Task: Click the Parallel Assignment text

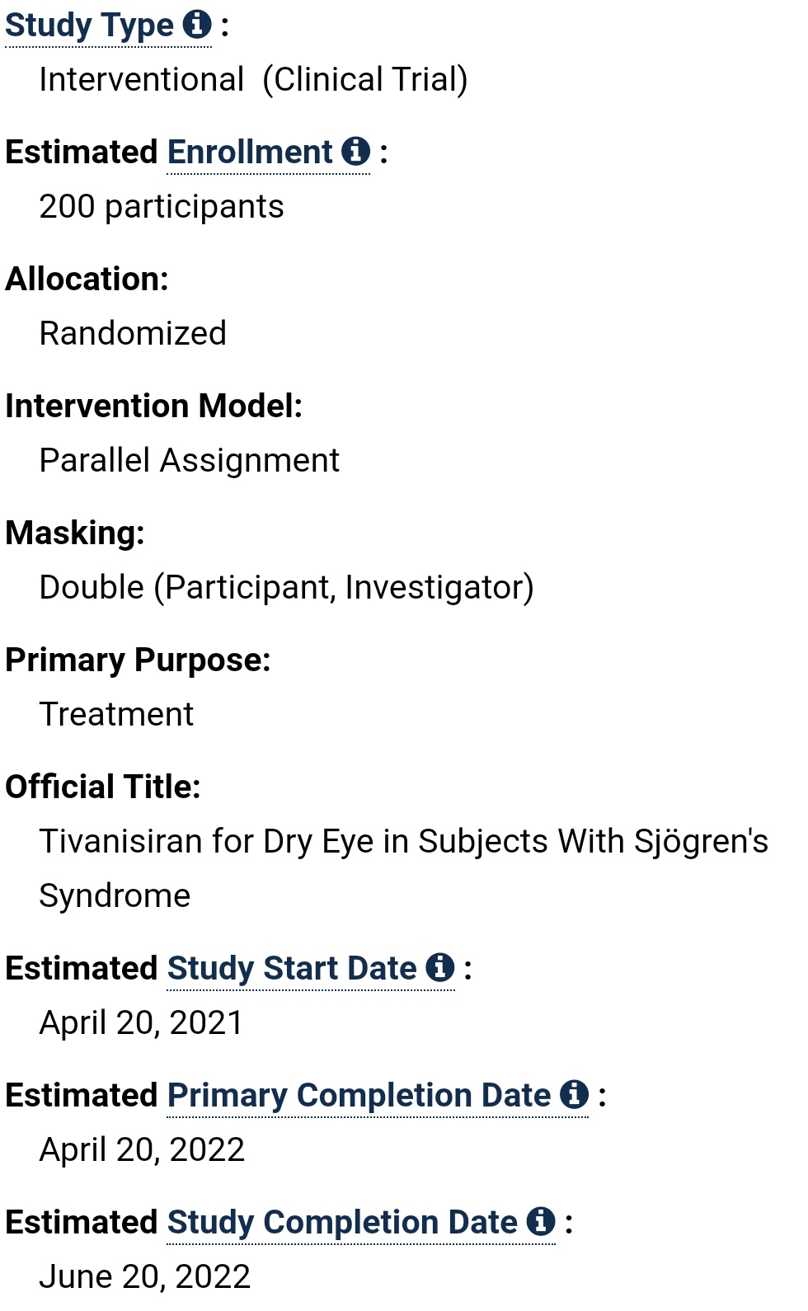Action: (190, 461)
